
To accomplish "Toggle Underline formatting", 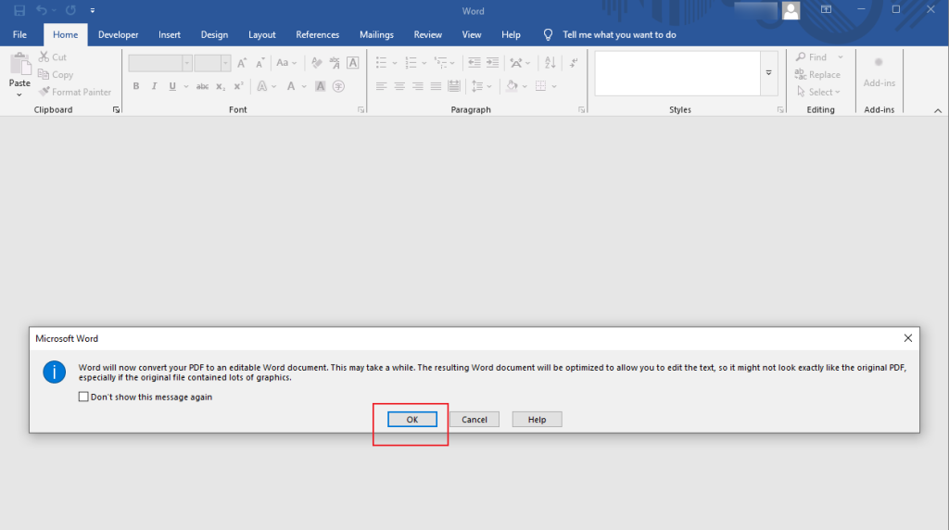I will [172, 86].
